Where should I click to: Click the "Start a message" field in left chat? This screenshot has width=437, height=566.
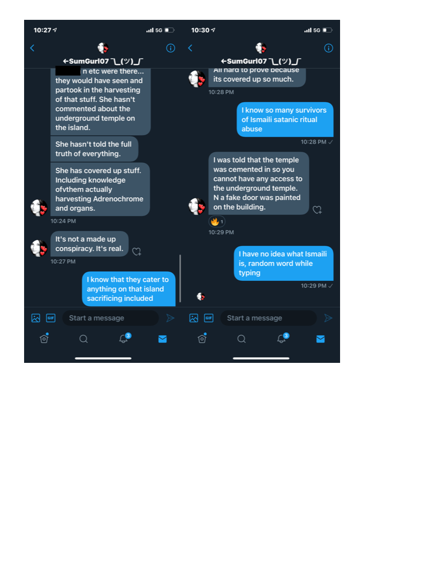click(110, 318)
